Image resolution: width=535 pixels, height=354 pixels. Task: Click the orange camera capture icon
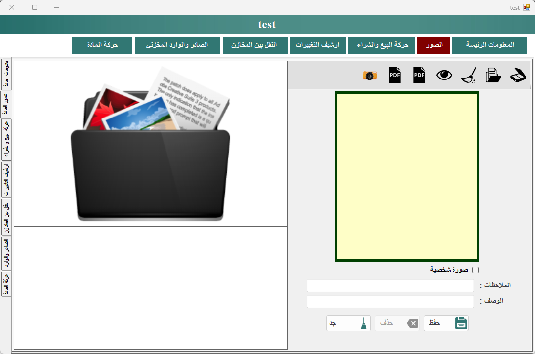370,76
